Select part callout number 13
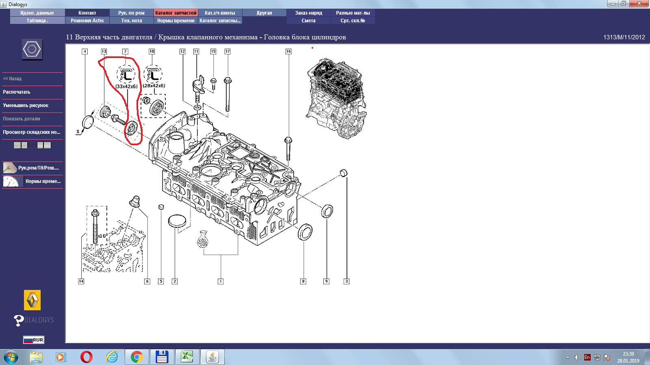 click(104, 52)
